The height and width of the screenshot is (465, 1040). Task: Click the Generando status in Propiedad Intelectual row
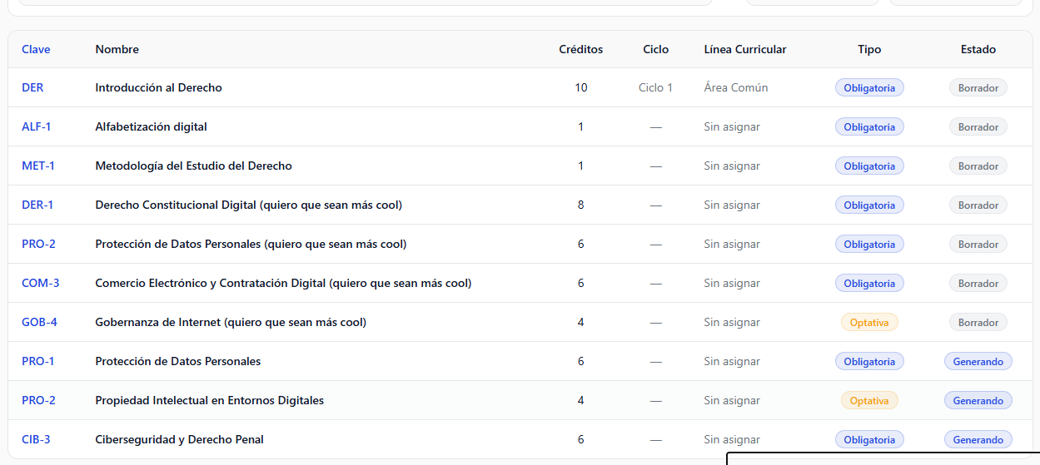[x=978, y=400]
